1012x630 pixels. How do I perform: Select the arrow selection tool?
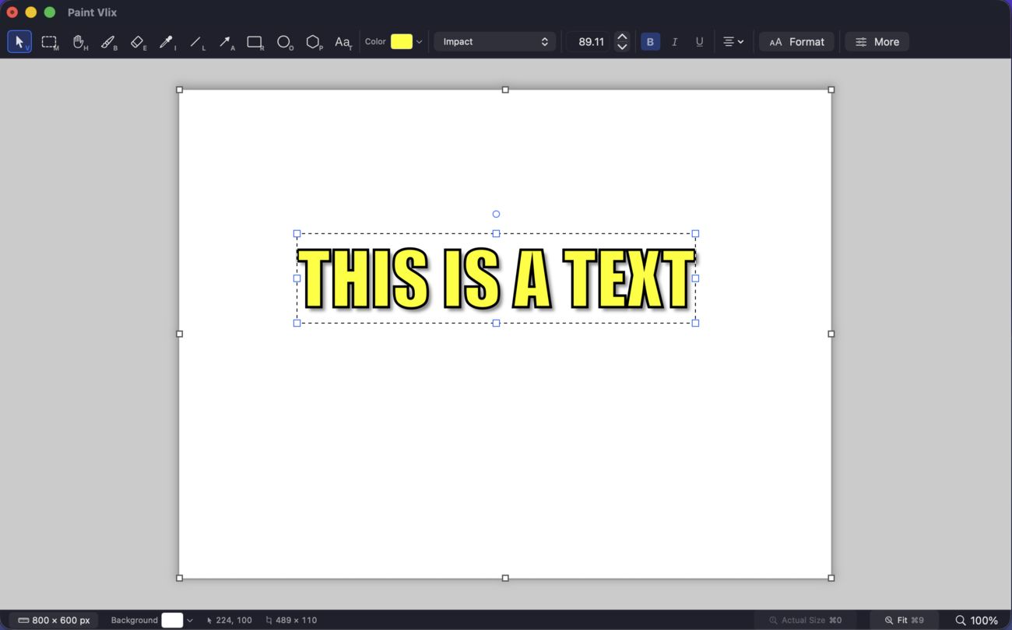19,42
